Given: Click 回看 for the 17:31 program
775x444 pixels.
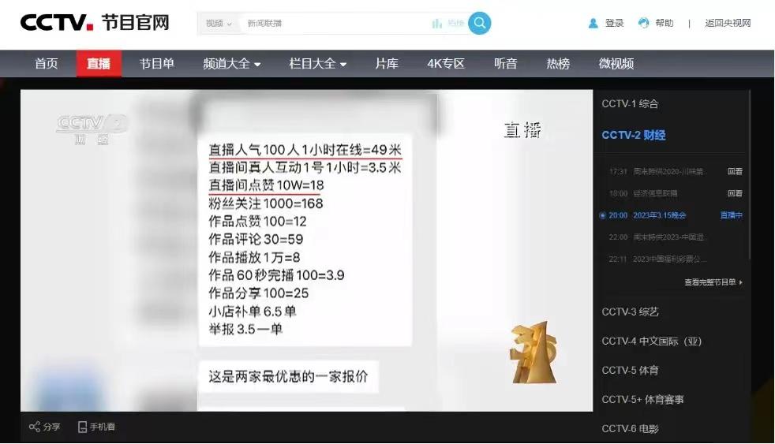Looking at the screenshot, I should click(735, 171).
